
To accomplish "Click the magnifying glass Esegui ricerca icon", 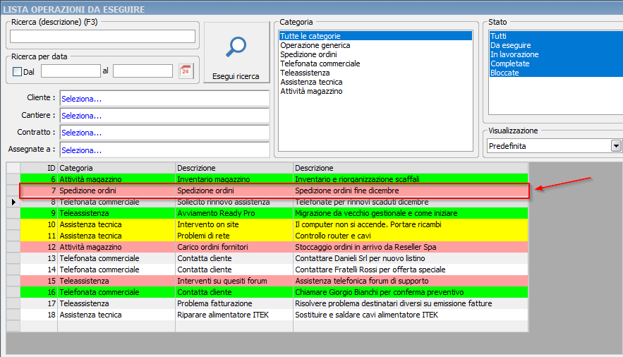I will click(x=236, y=47).
